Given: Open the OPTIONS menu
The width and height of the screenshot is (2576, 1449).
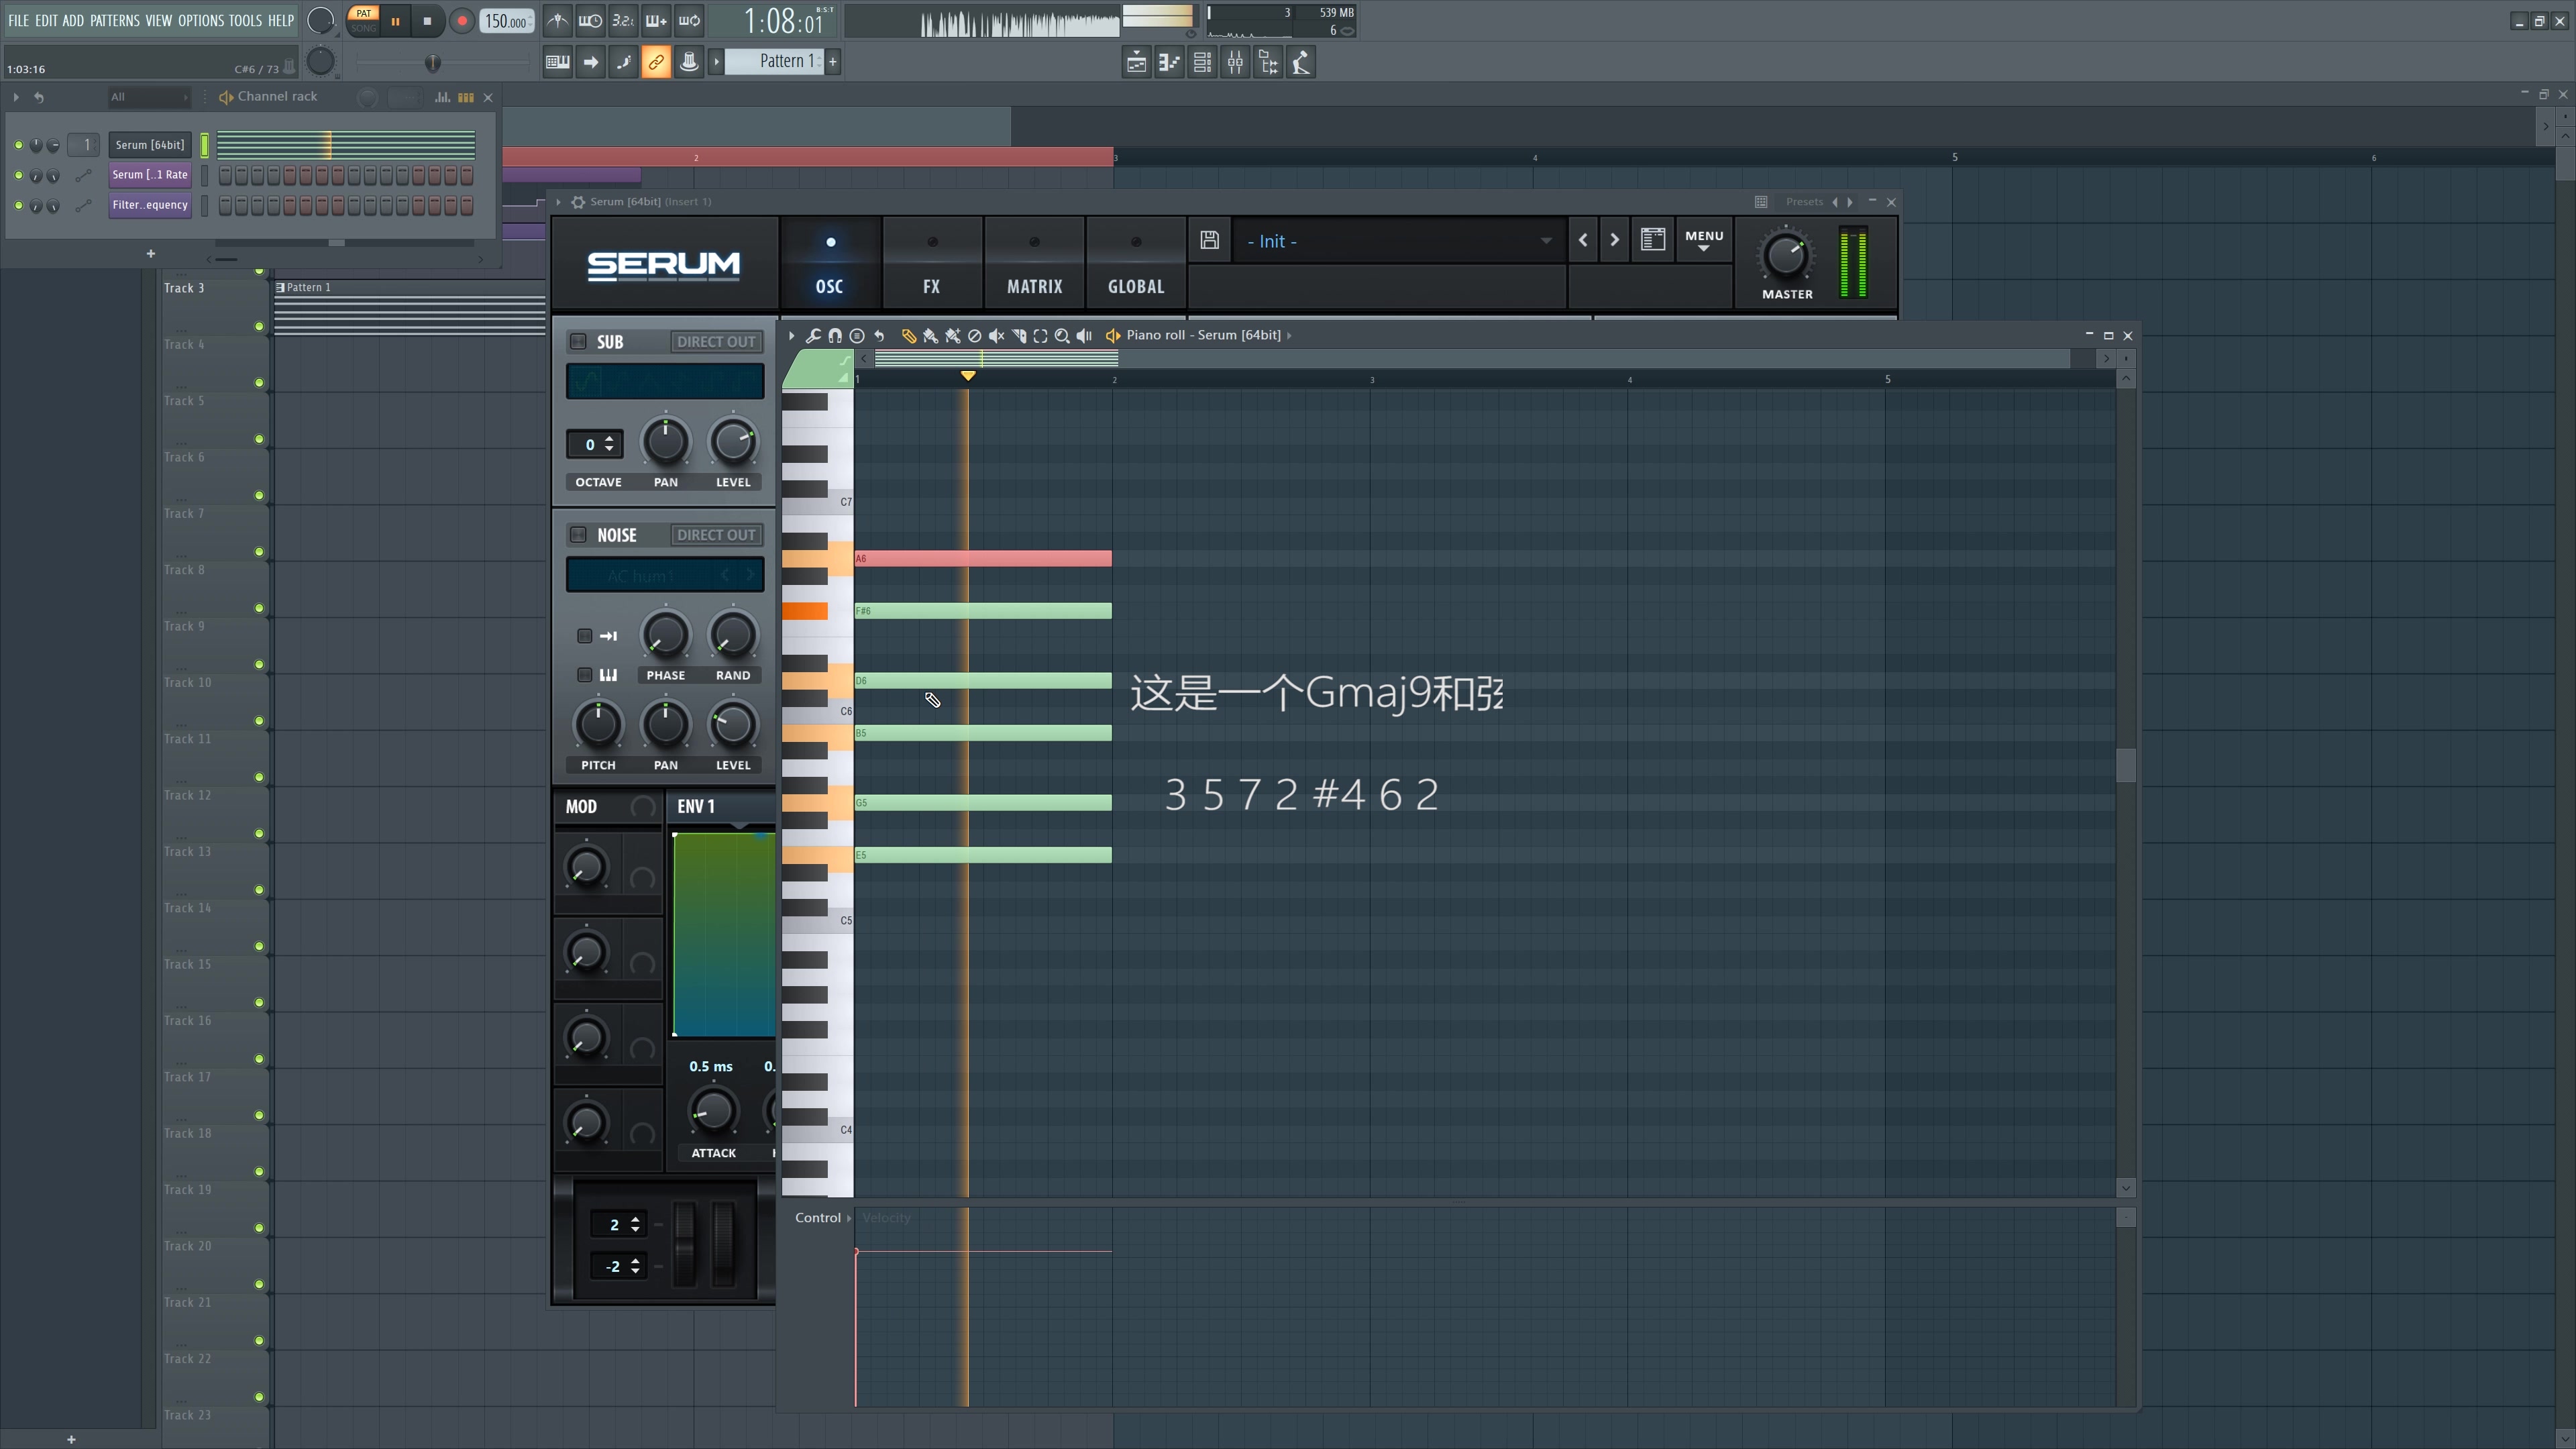Looking at the screenshot, I should click(201, 20).
